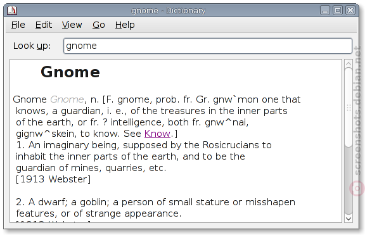Viewport: 365px width, 235px height.
Task: Open the Help menu
Action: (125, 25)
